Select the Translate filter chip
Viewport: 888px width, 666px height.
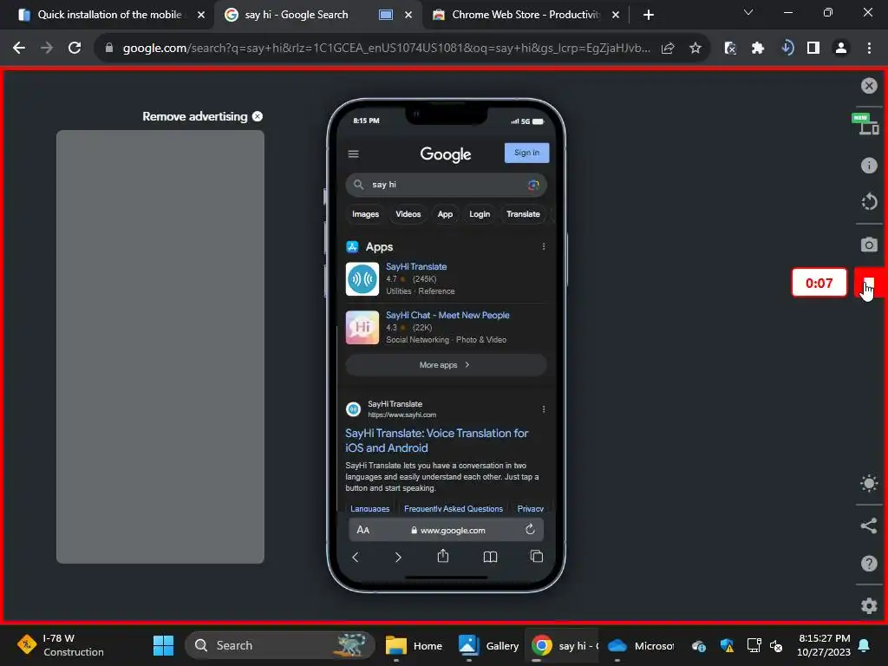523,214
